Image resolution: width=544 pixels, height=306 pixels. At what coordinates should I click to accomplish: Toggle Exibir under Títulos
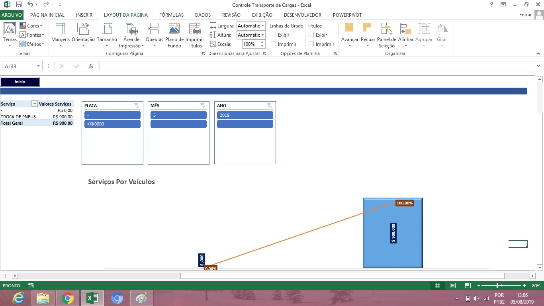[311, 35]
